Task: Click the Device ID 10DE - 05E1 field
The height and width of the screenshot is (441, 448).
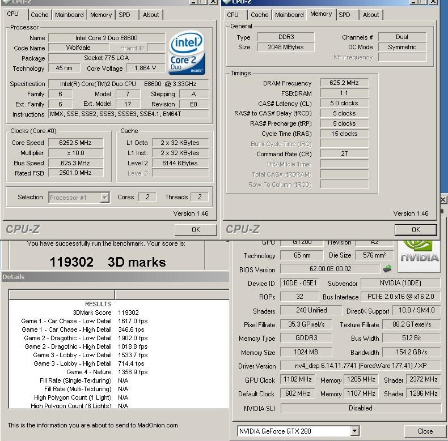Action: pyautogui.click(x=299, y=283)
